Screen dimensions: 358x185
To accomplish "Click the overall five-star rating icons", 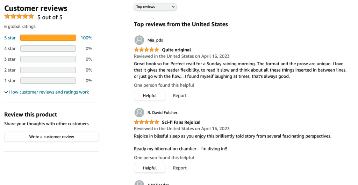I will point(19,16).
